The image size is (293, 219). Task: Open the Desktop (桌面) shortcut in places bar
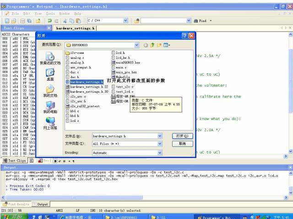coord(50,74)
